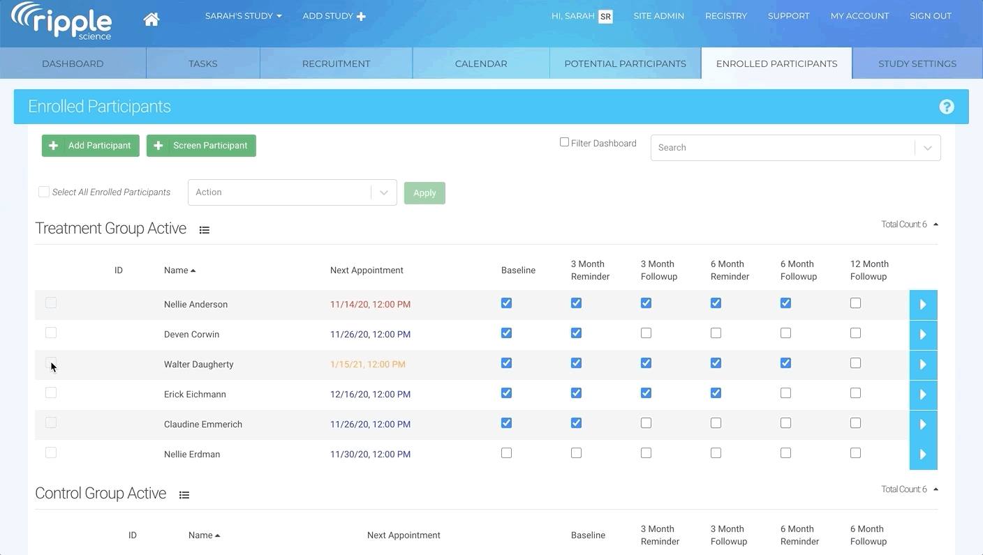Image resolution: width=983 pixels, height=555 pixels.
Task: Click the participant Search field
Action: coord(782,148)
